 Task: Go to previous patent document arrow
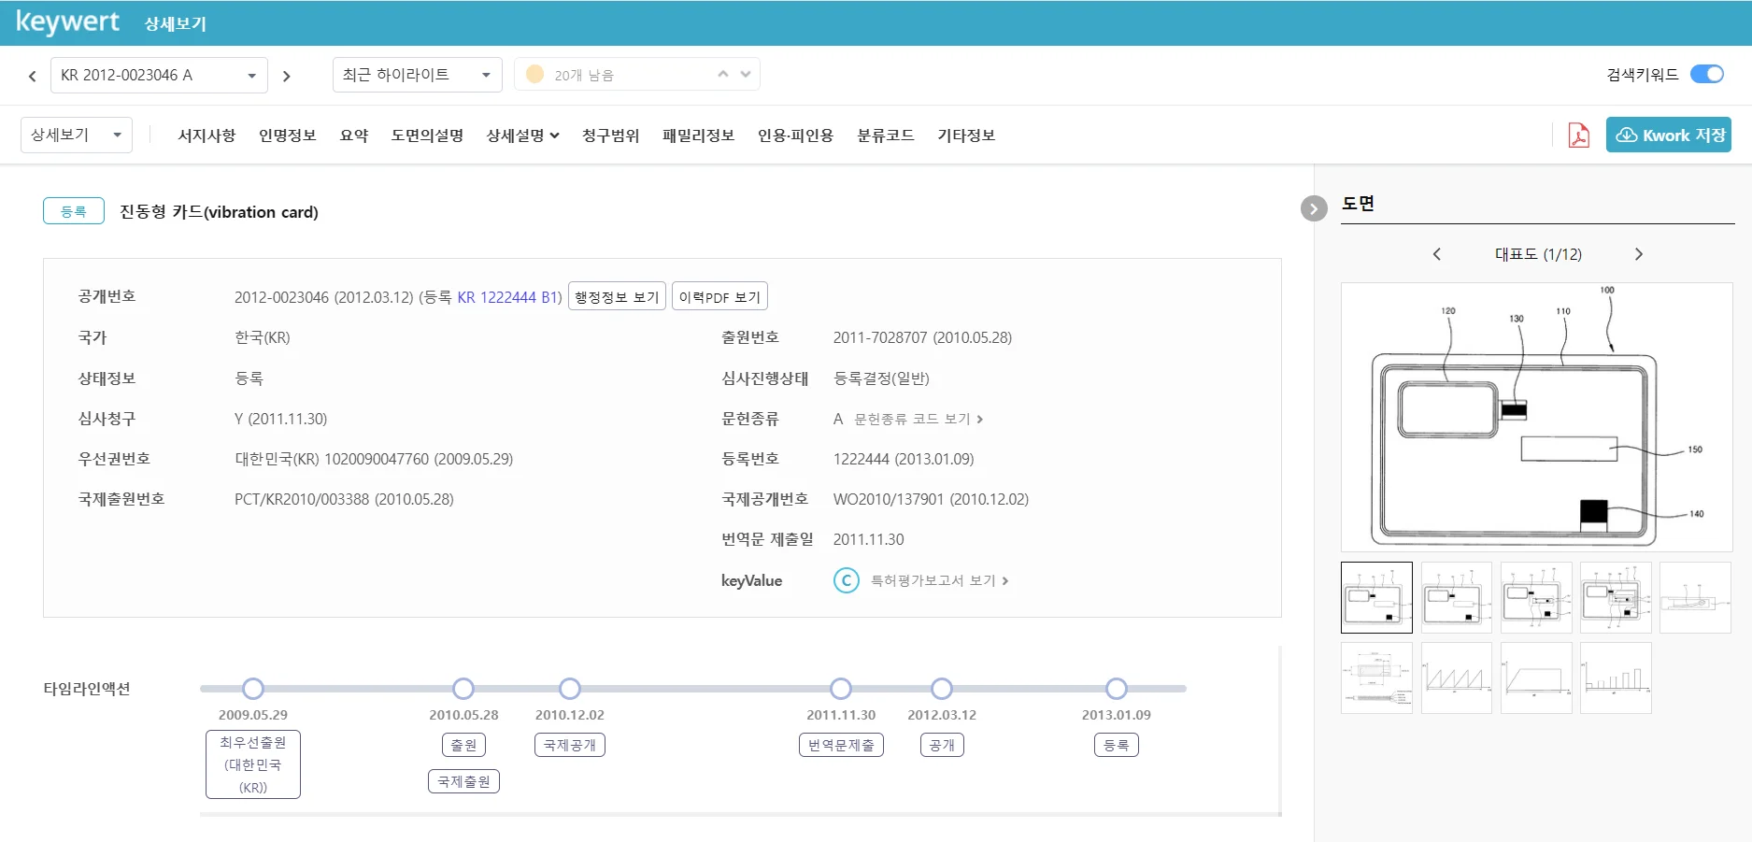(x=33, y=76)
